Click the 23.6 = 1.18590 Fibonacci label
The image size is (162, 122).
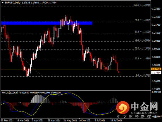pyautogui.click(x=142, y=59)
